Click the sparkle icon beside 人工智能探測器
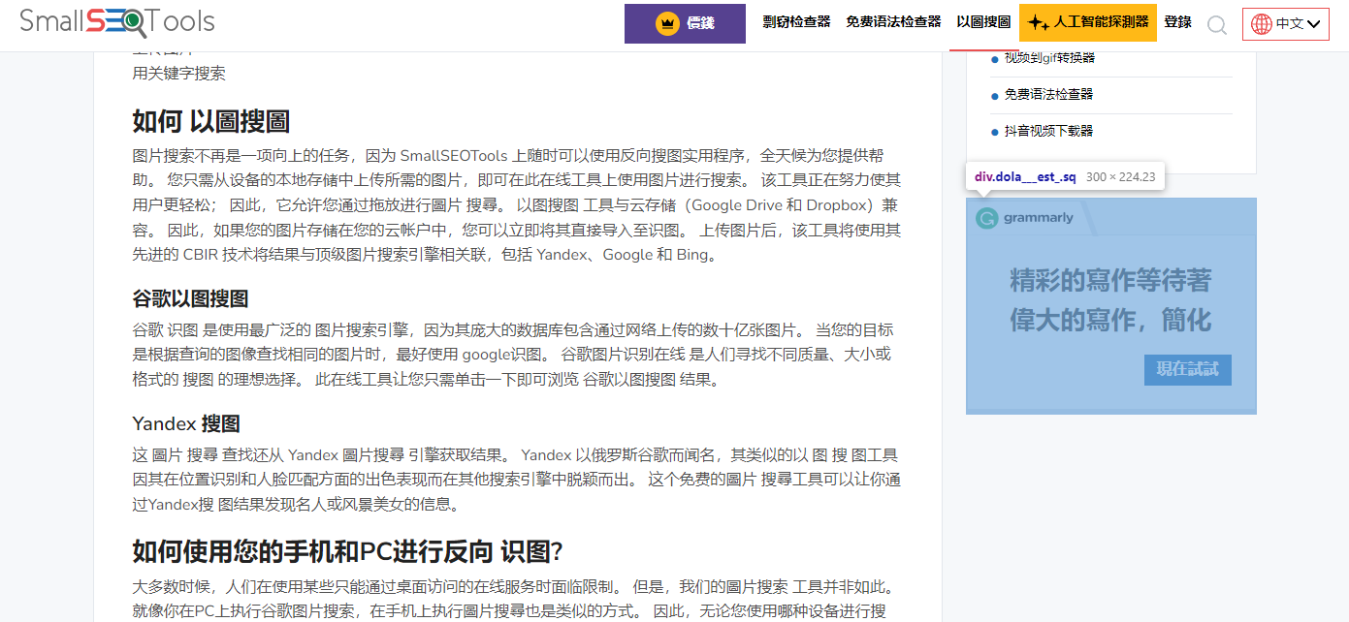 point(1039,23)
